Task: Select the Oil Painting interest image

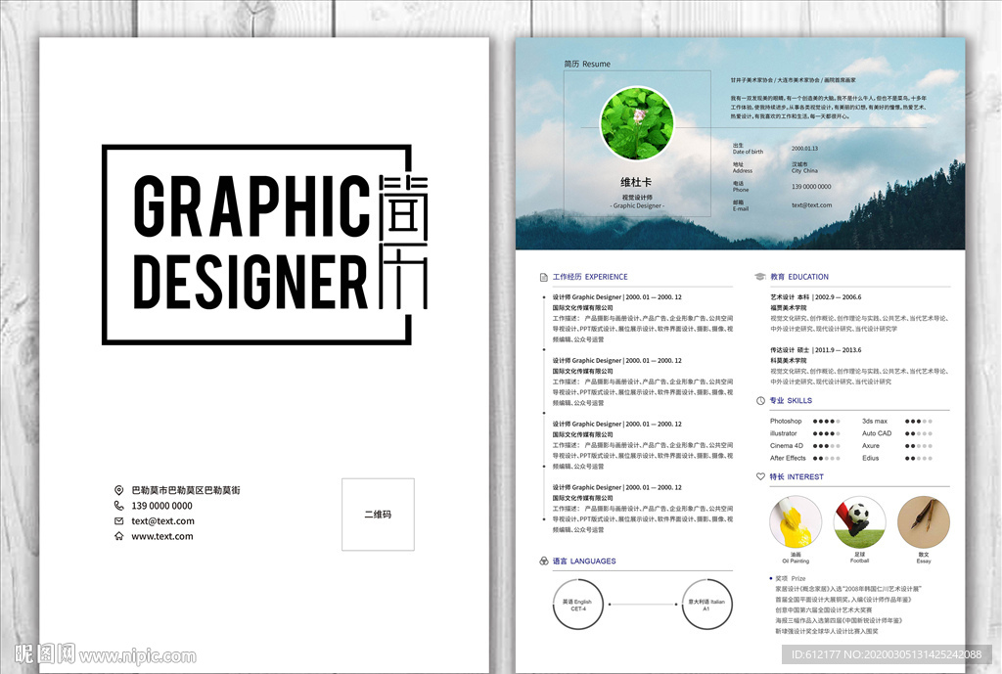Action: click(x=796, y=522)
